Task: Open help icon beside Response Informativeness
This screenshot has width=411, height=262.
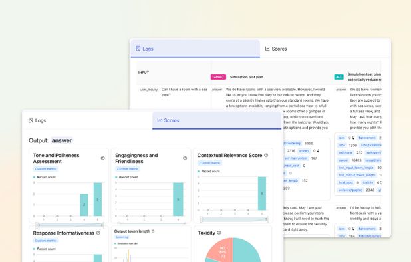Action: pos(98,233)
